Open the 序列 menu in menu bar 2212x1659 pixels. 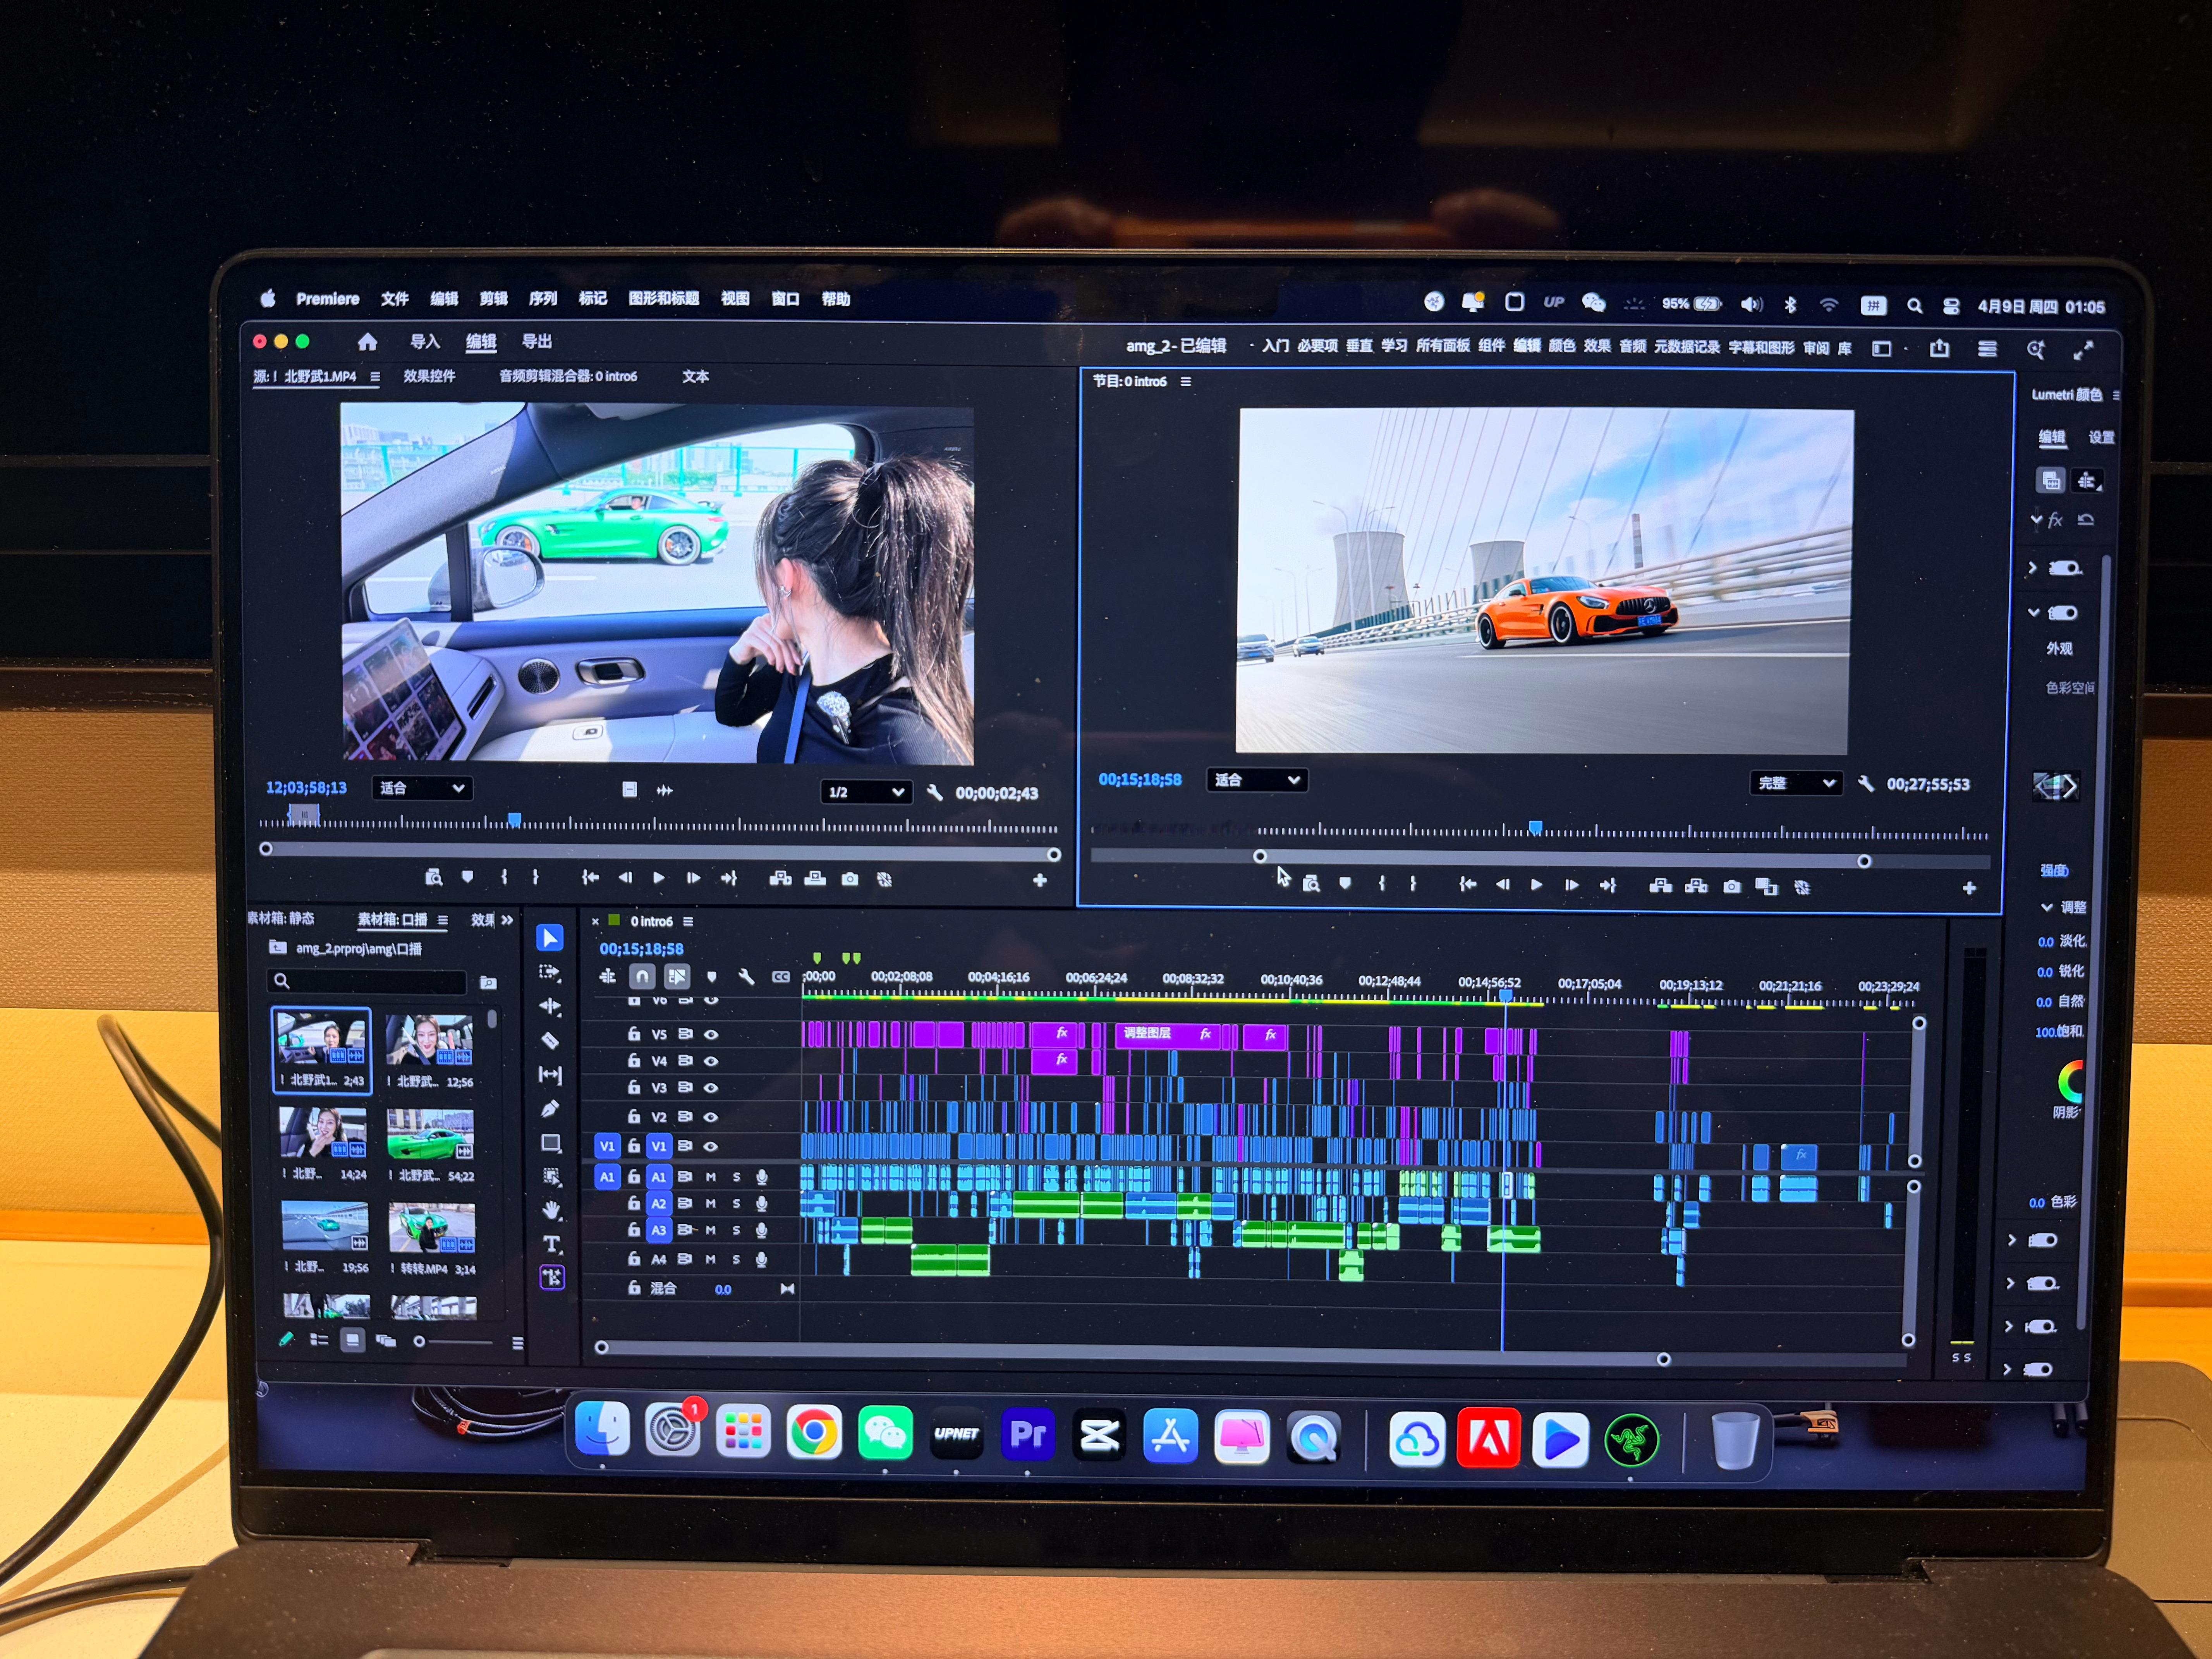tap(543, 298)
